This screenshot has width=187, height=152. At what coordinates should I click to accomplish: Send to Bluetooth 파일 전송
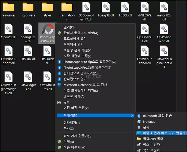coord(161,116)
